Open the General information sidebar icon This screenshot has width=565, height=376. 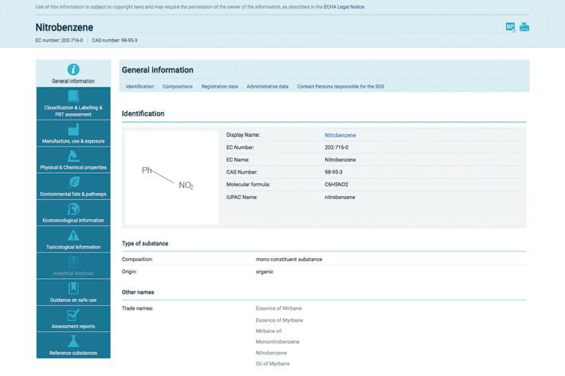(x=73, y=70)
